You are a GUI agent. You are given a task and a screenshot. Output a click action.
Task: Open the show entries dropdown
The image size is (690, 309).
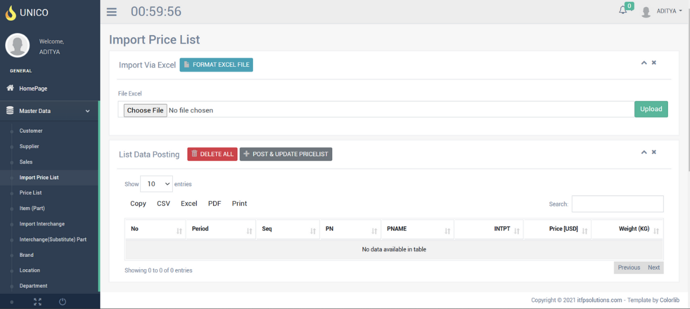click(157, 184)
